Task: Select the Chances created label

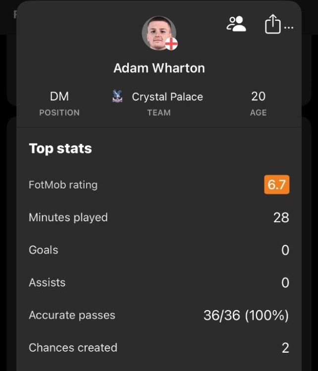Action: click(x=73, y=348)
